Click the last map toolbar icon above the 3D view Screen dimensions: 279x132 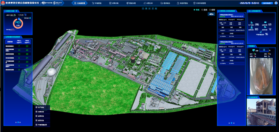click(x=156, y=8)
